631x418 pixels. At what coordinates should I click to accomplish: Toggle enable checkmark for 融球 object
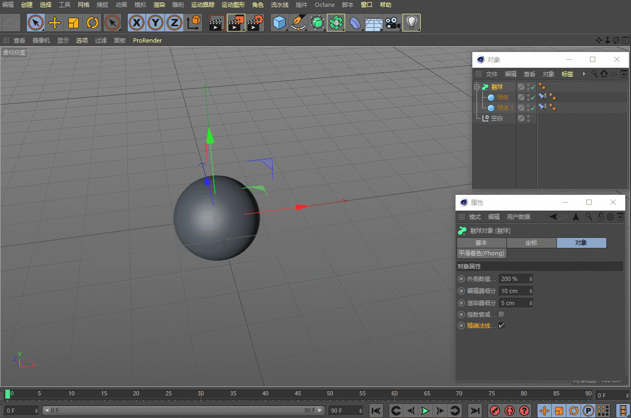click(533, 87)
